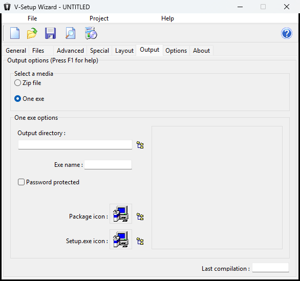300x281 pixels.
Task: Switch to the Layout tab
Action: click(124, 51)
